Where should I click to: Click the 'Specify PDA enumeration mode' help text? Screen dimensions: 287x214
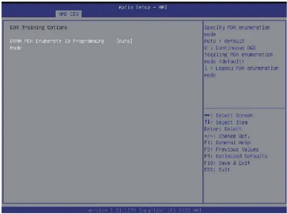[x=237, y=31]
